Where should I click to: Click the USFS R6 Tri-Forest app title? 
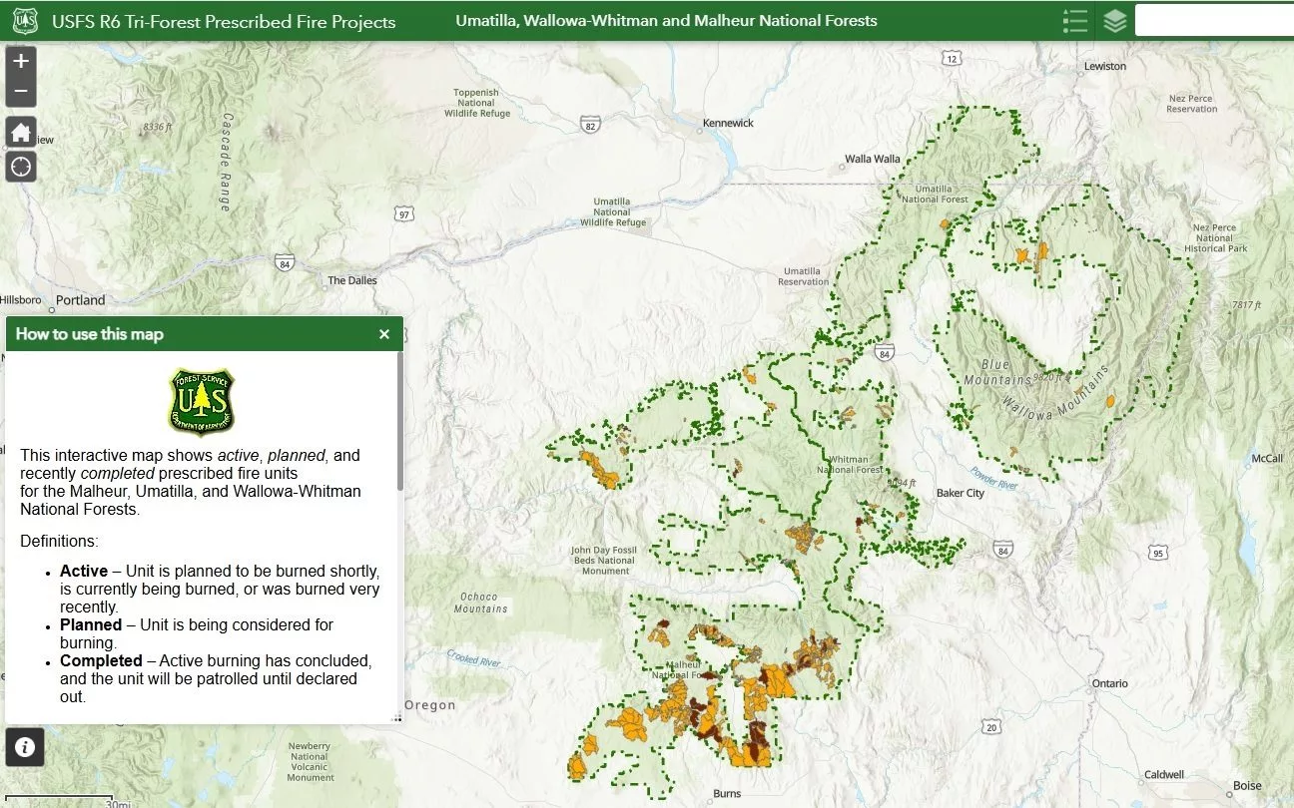pyautogui.click(x=224, y=21)
